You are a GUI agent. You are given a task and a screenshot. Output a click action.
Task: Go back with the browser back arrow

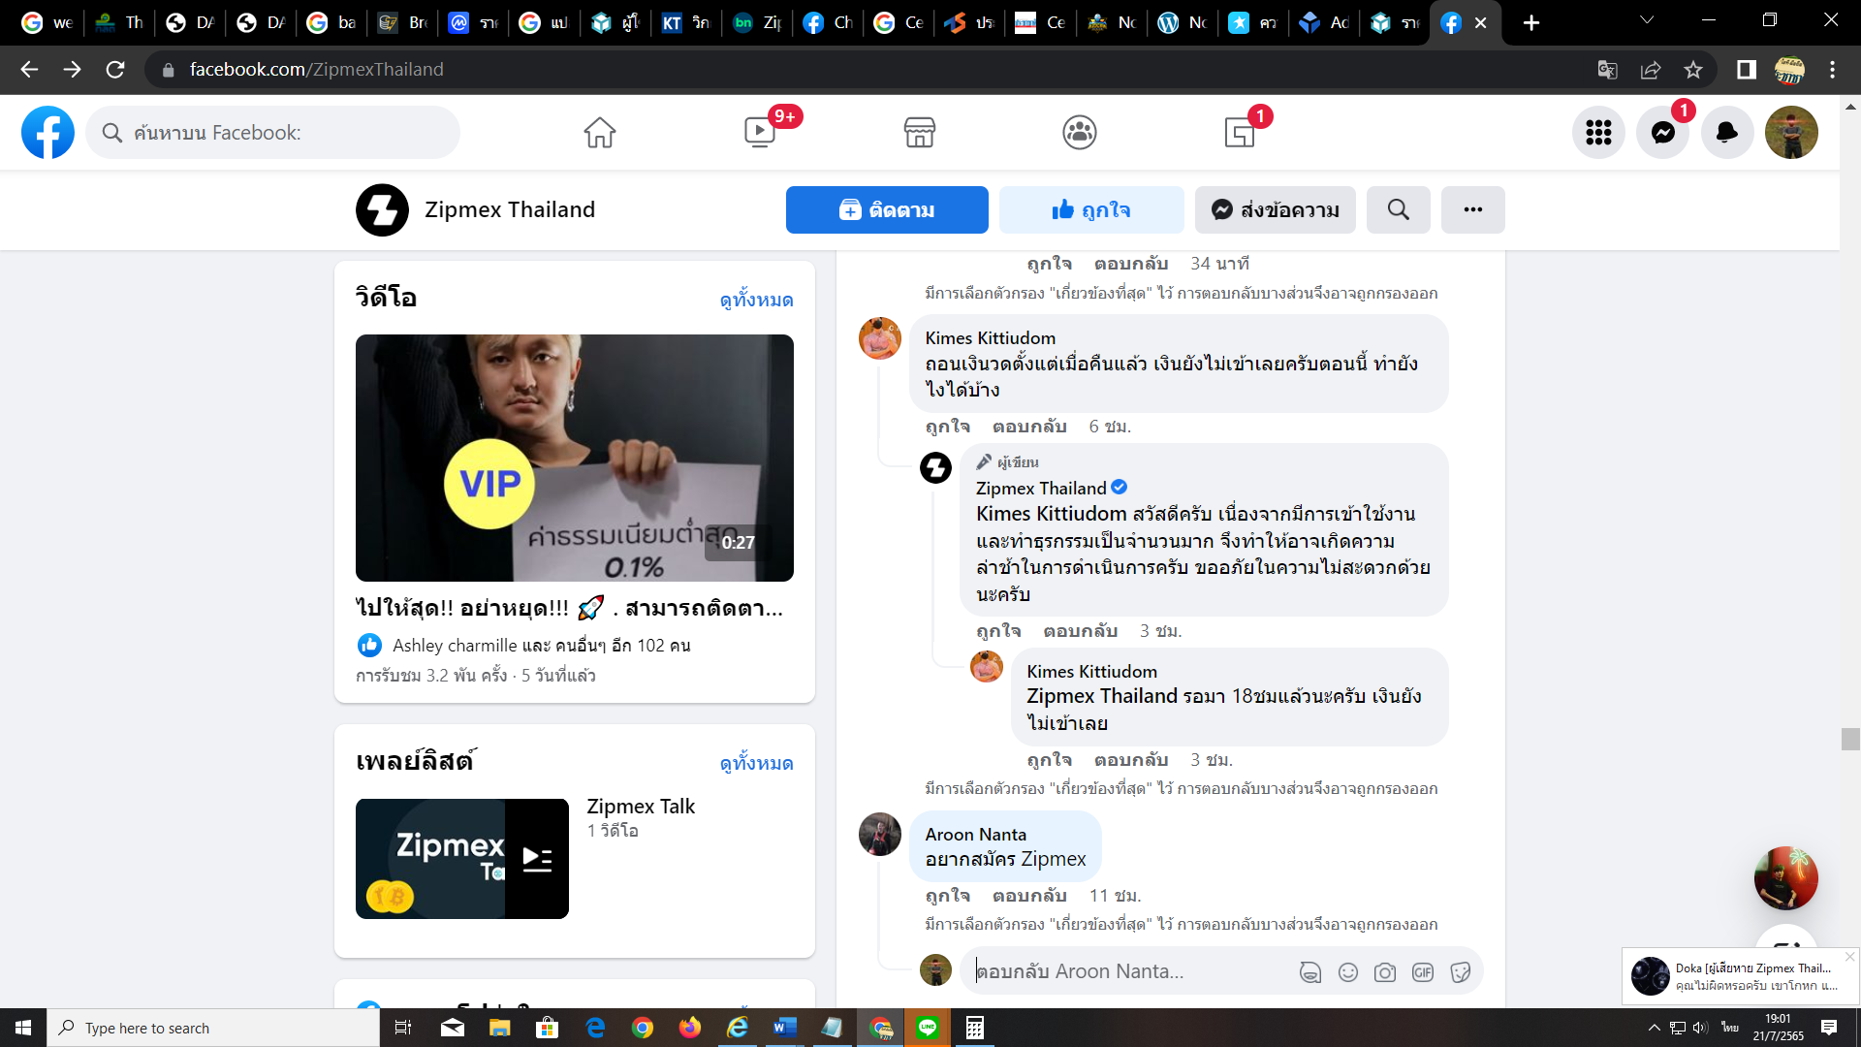(29, 70)
